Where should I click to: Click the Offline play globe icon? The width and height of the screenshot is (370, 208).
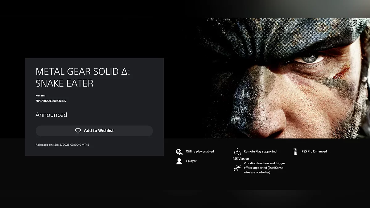pyautogui.click(x=179, y=152)
